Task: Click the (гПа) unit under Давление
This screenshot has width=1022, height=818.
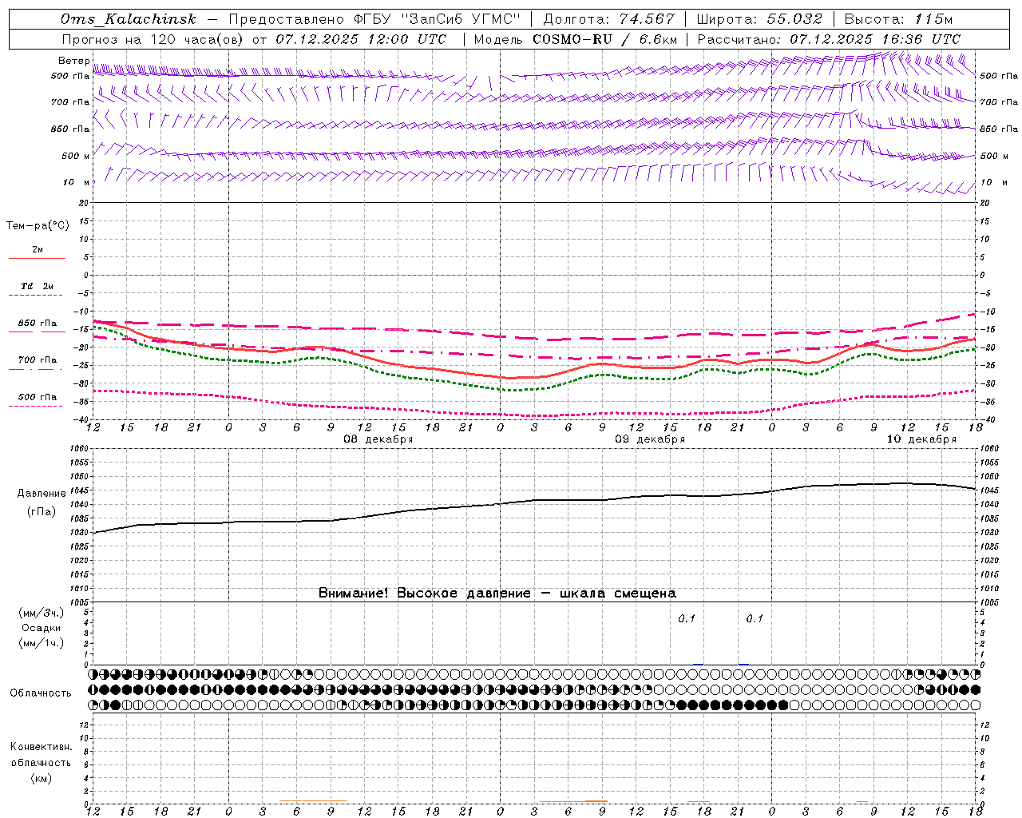Action: coord(41,512)
